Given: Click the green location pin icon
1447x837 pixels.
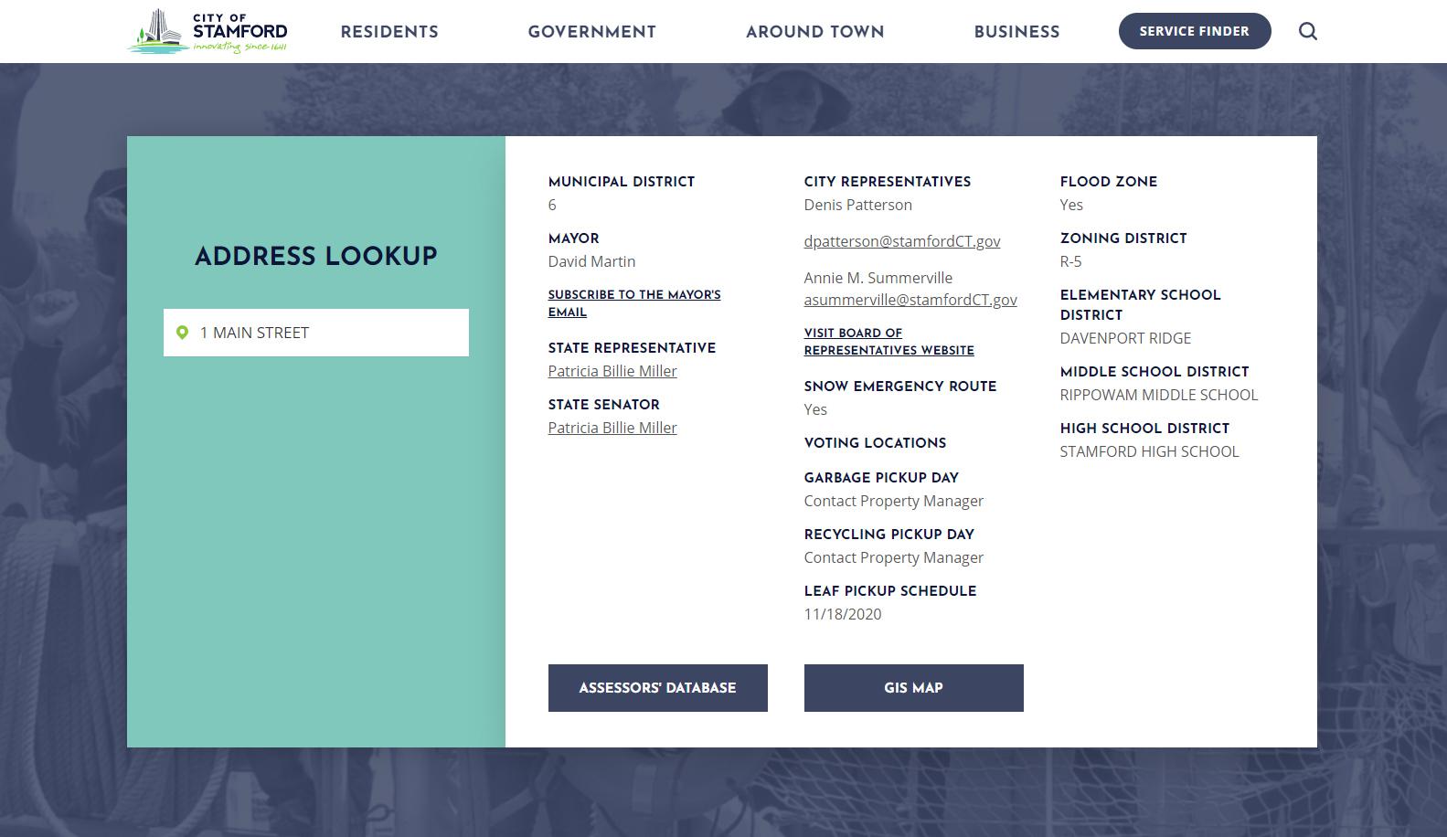Looking at the screenshot, I should [182, 333].
